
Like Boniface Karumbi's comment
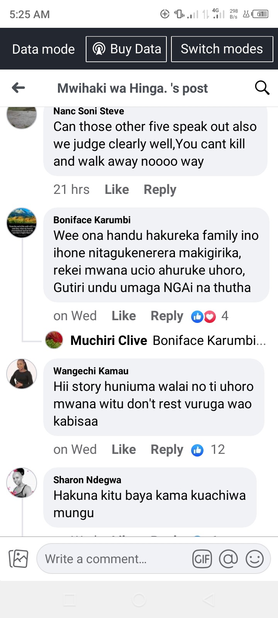[124, 316]
